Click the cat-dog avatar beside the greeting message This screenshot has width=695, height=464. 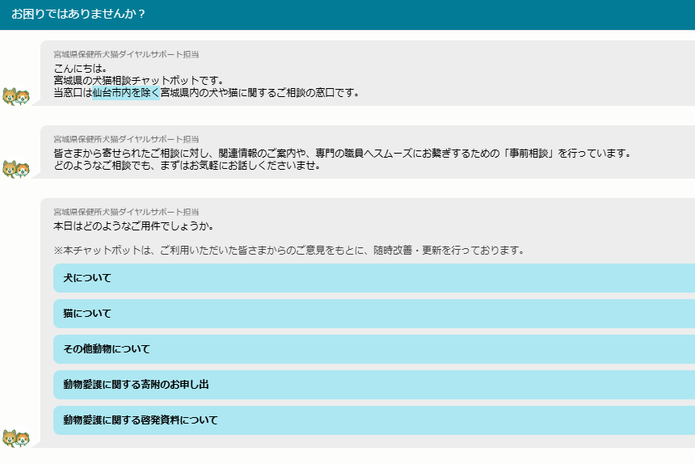click(16, 97)
